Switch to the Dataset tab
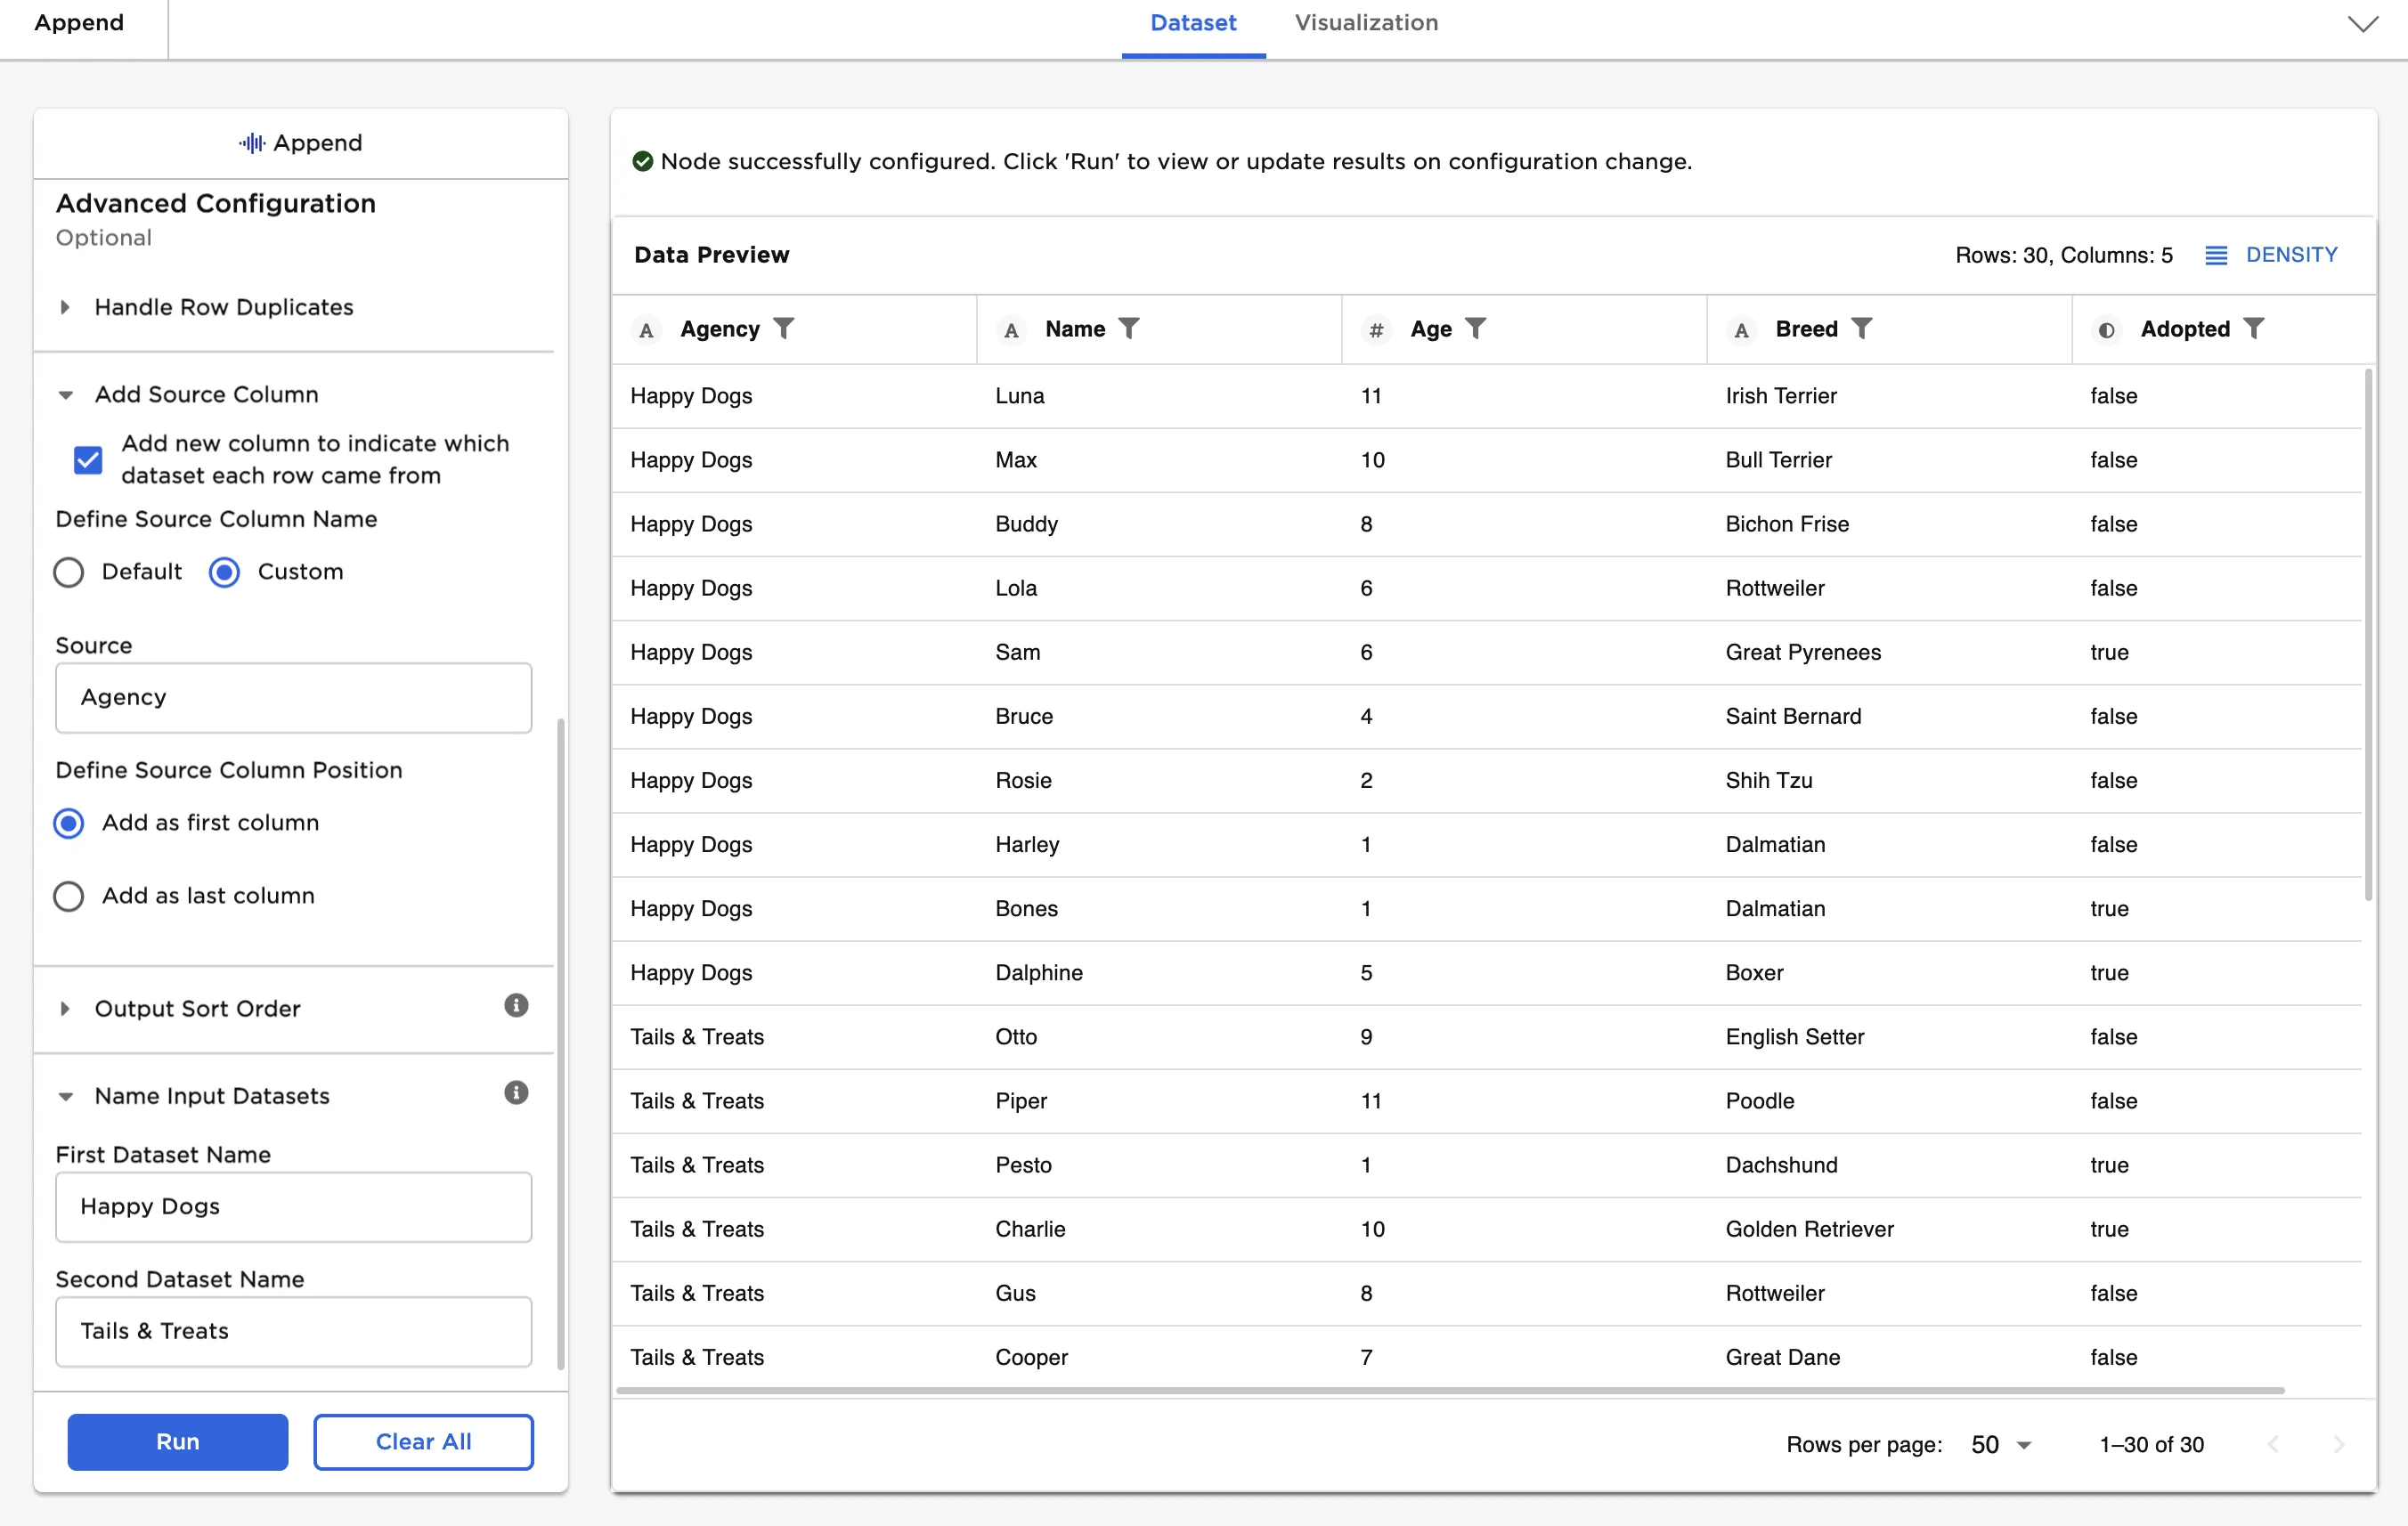Image resolution: width=2408 pixels, height=1526 pixels. [x=1193, y=23]
